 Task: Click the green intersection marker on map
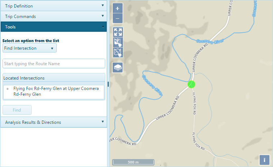tap(192, 84)
